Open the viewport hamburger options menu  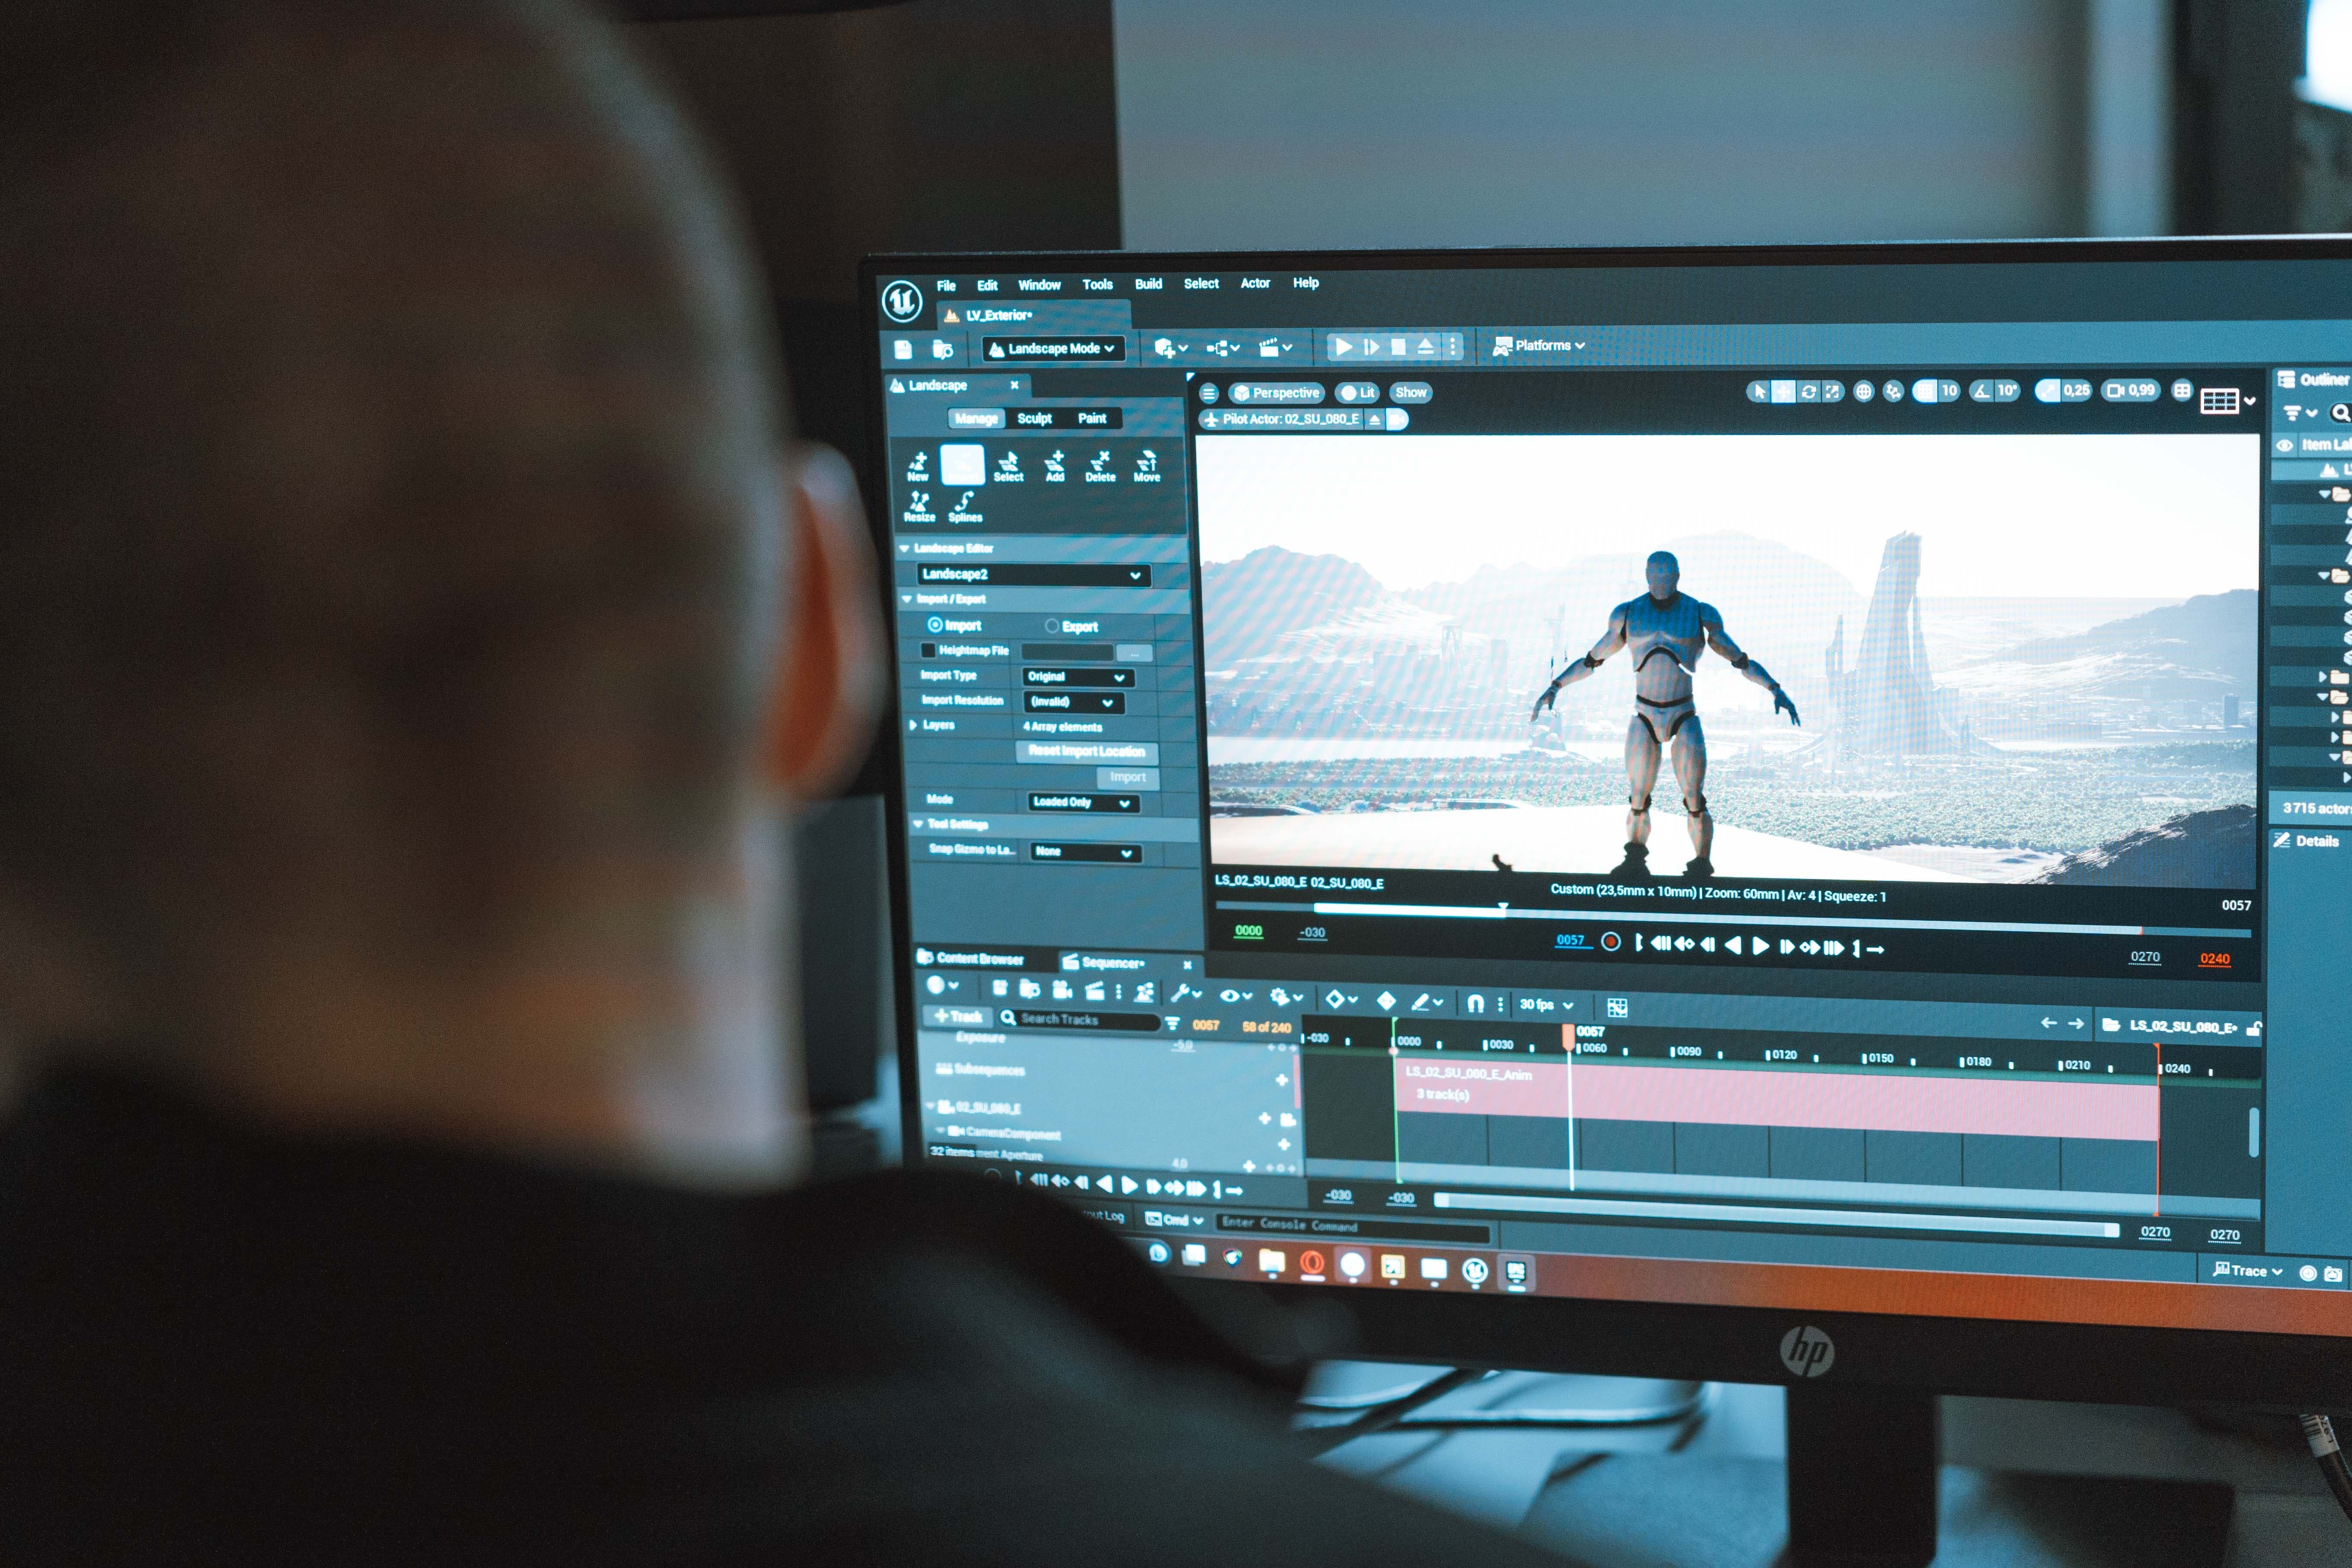(x=1209, y=393)
